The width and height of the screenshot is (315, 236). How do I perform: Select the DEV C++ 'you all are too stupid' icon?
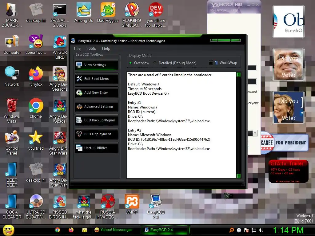pos(156,15)
